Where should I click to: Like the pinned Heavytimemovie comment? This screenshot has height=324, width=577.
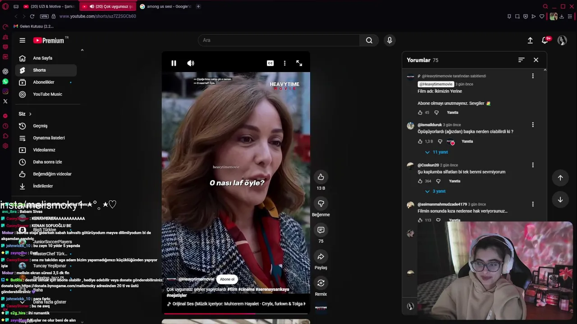420,112
